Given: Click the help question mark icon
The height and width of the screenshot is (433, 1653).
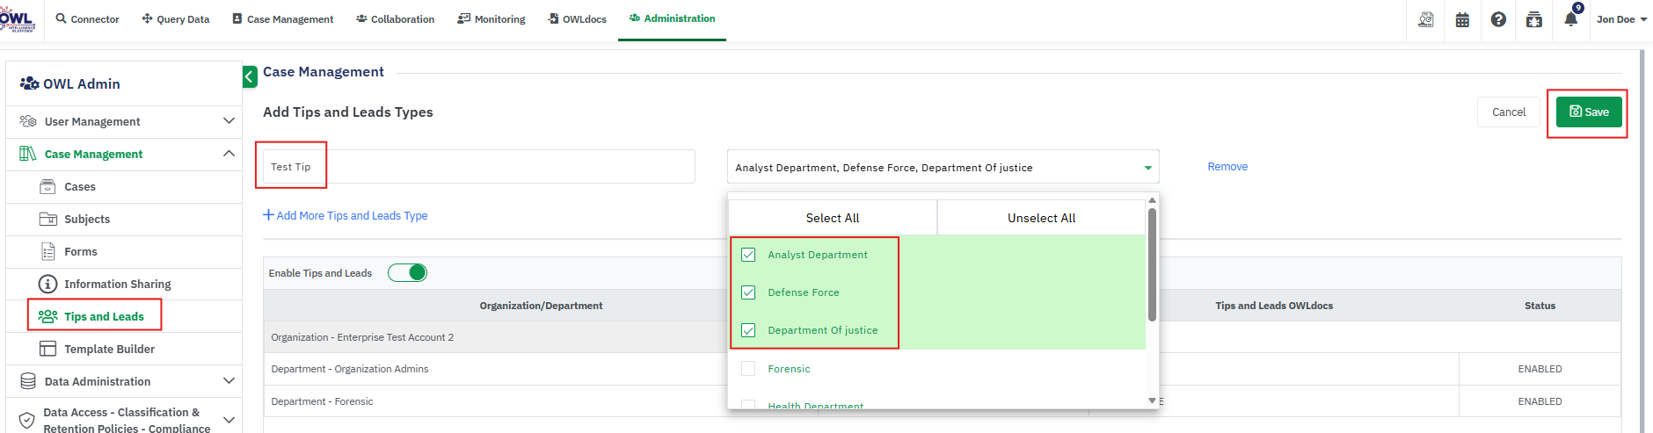Looking at the screenshot, I should (x=1498, y=19).
